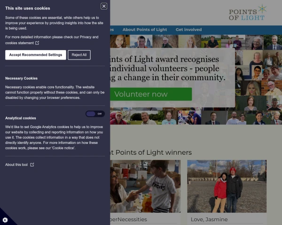Open the external link icon after cookies statement

[x=37, y=43]
